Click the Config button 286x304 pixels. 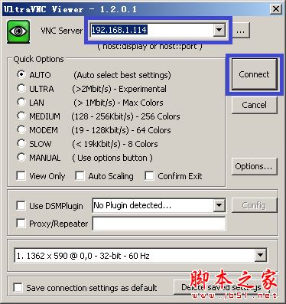point(254,205)
